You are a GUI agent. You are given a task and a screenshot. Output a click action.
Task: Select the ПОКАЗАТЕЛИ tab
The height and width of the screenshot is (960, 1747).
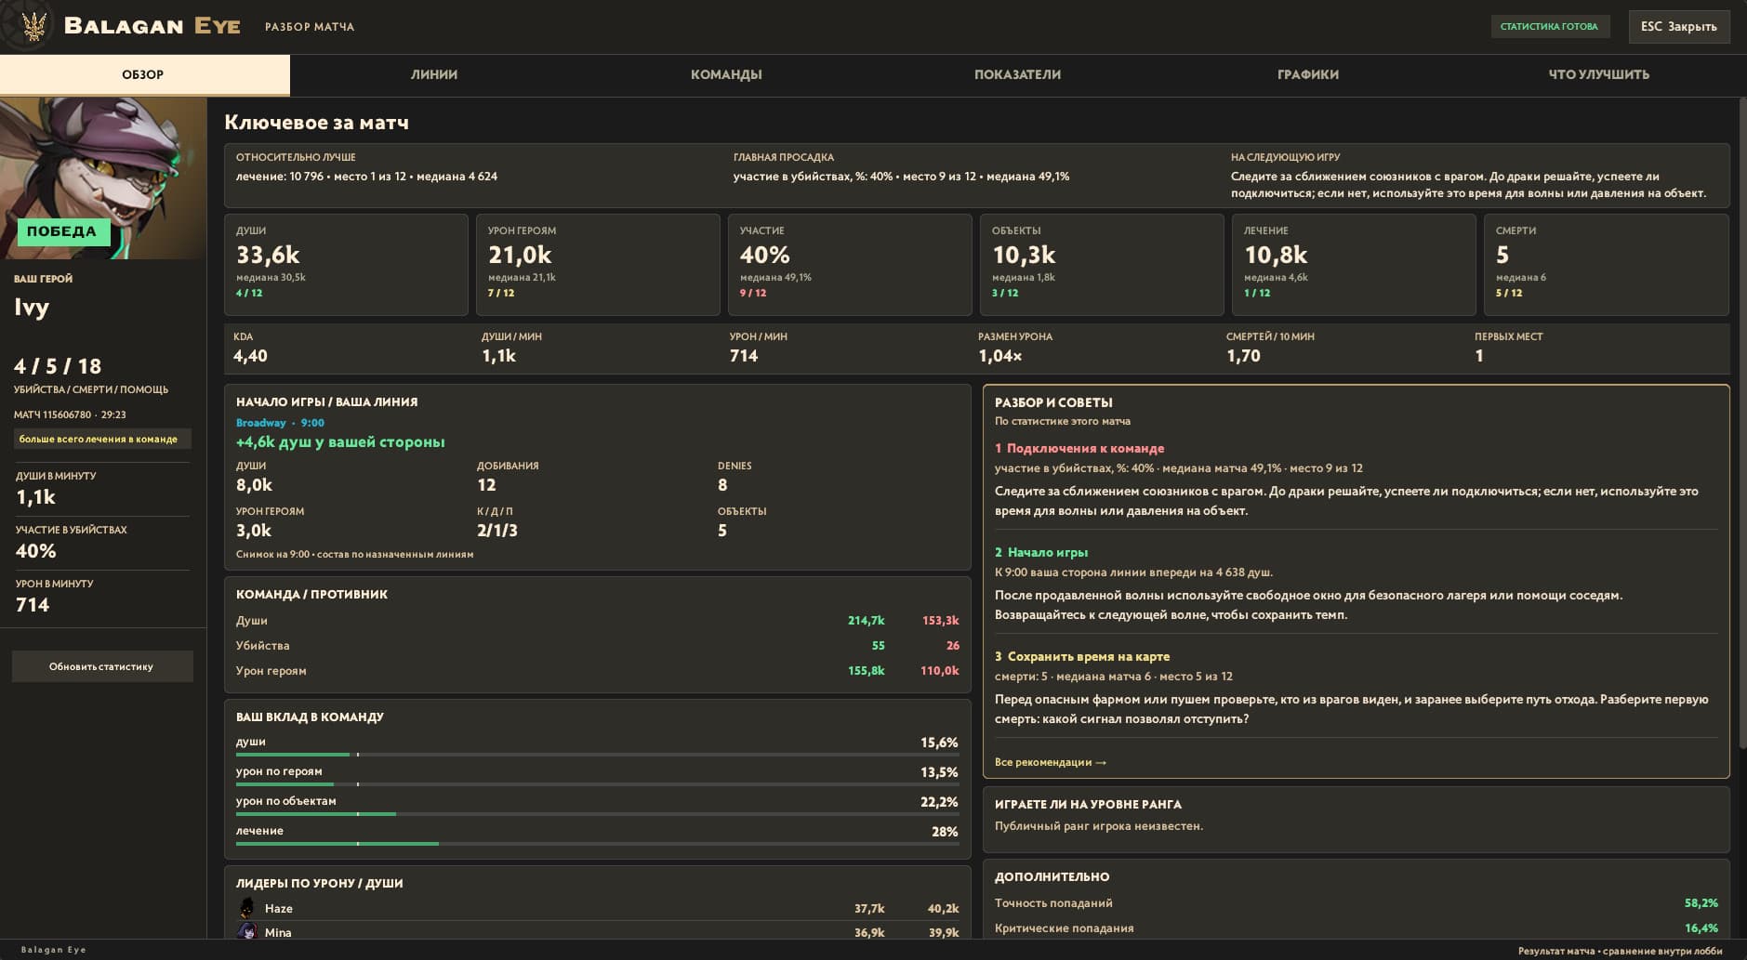pyautogui.click(x=1017, y=74)
